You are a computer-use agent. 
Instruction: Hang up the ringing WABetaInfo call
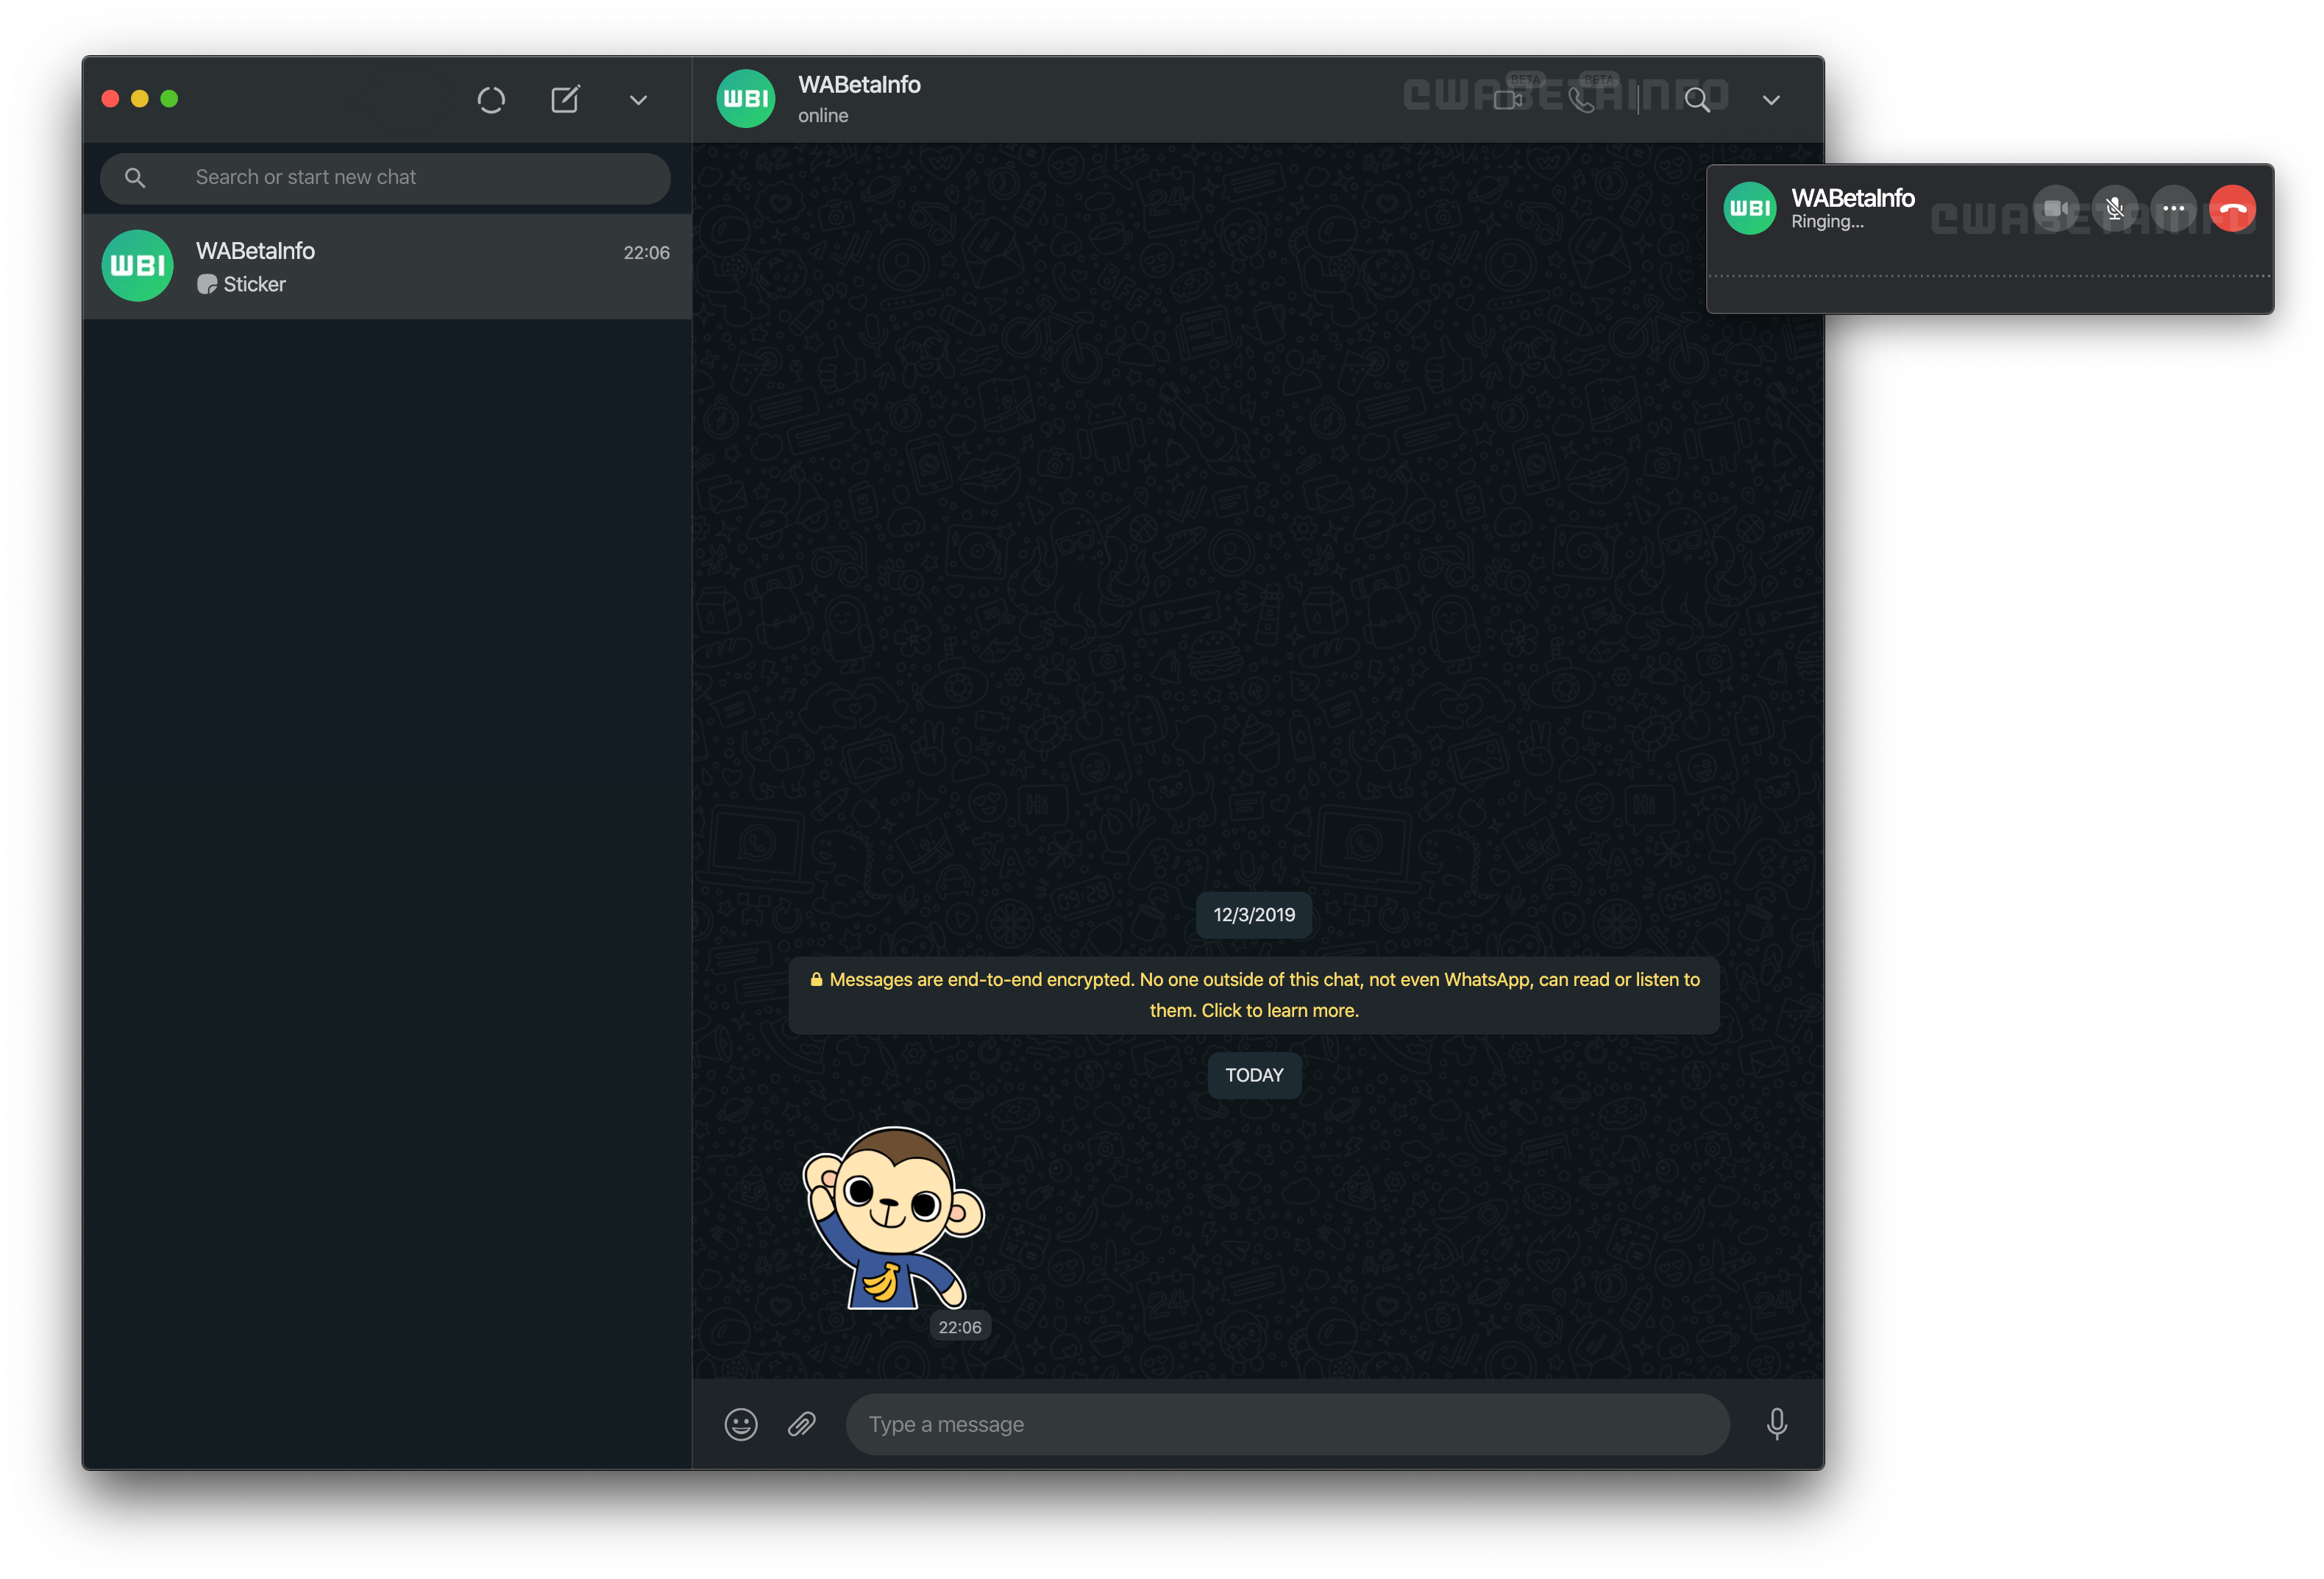2233,208
